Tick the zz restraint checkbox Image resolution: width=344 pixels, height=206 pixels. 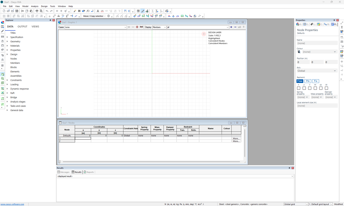(326, 88)
